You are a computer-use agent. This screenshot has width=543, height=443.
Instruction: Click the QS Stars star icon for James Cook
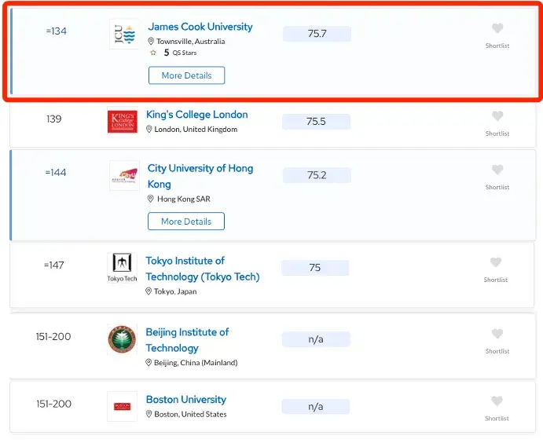(153, 53)
